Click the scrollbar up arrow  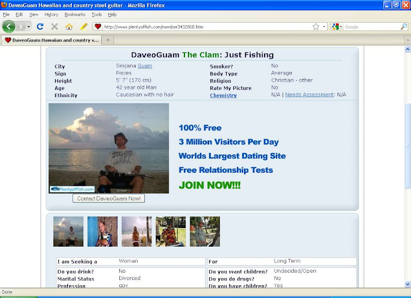point(407,49)
